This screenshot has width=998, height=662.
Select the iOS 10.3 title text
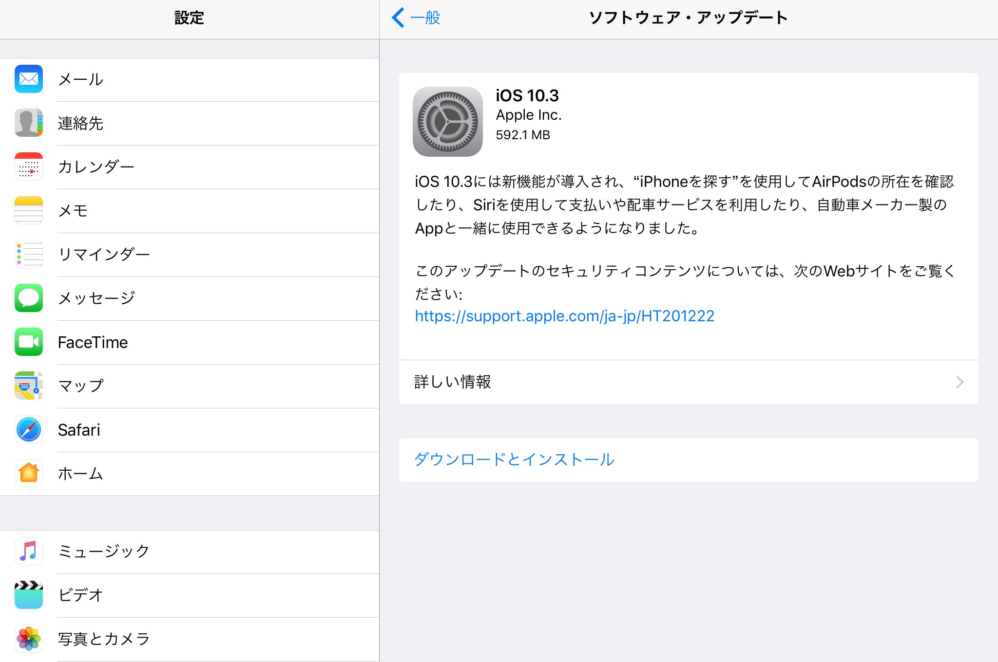pyautogui.click(x=527, y=95)
